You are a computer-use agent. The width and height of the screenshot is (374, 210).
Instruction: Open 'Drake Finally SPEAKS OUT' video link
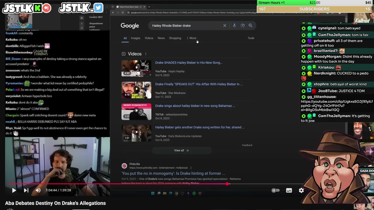pyautogui.click(x=199, y=84)
